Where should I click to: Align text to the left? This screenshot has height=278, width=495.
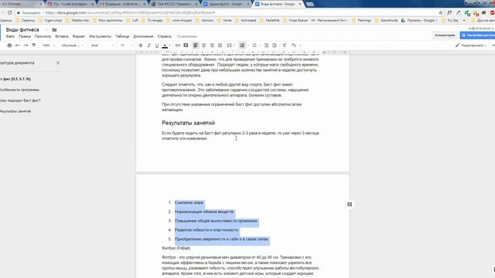(196, 46)
